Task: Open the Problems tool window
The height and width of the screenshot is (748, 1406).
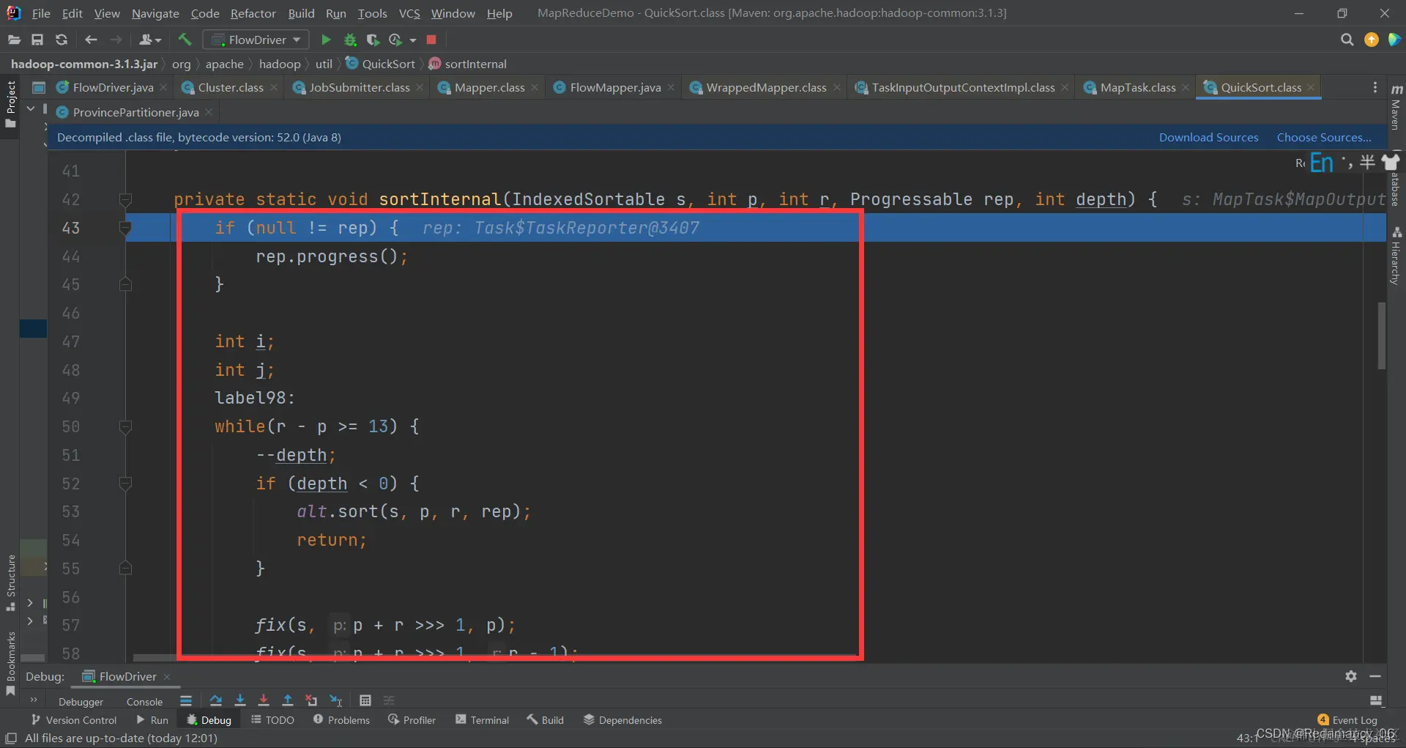Action: click(x=341, y=720)
